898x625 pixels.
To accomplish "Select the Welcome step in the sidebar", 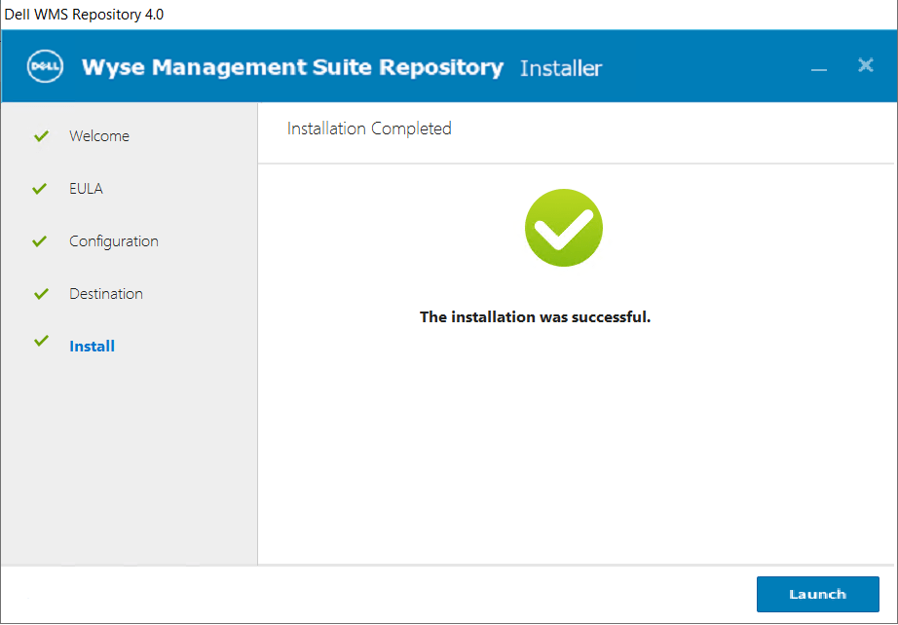I will (x=99, y=136).
